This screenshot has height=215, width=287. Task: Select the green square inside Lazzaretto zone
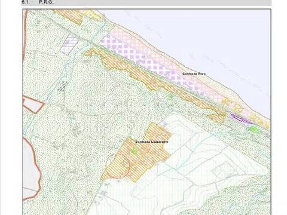click(x=135, y=150)
